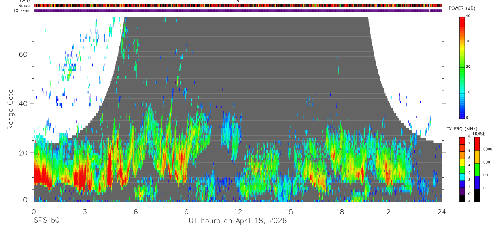This screenshot has height=229, width=497.
Task: Pick the green swatch in NOISE legend
Action: (476, 170)
